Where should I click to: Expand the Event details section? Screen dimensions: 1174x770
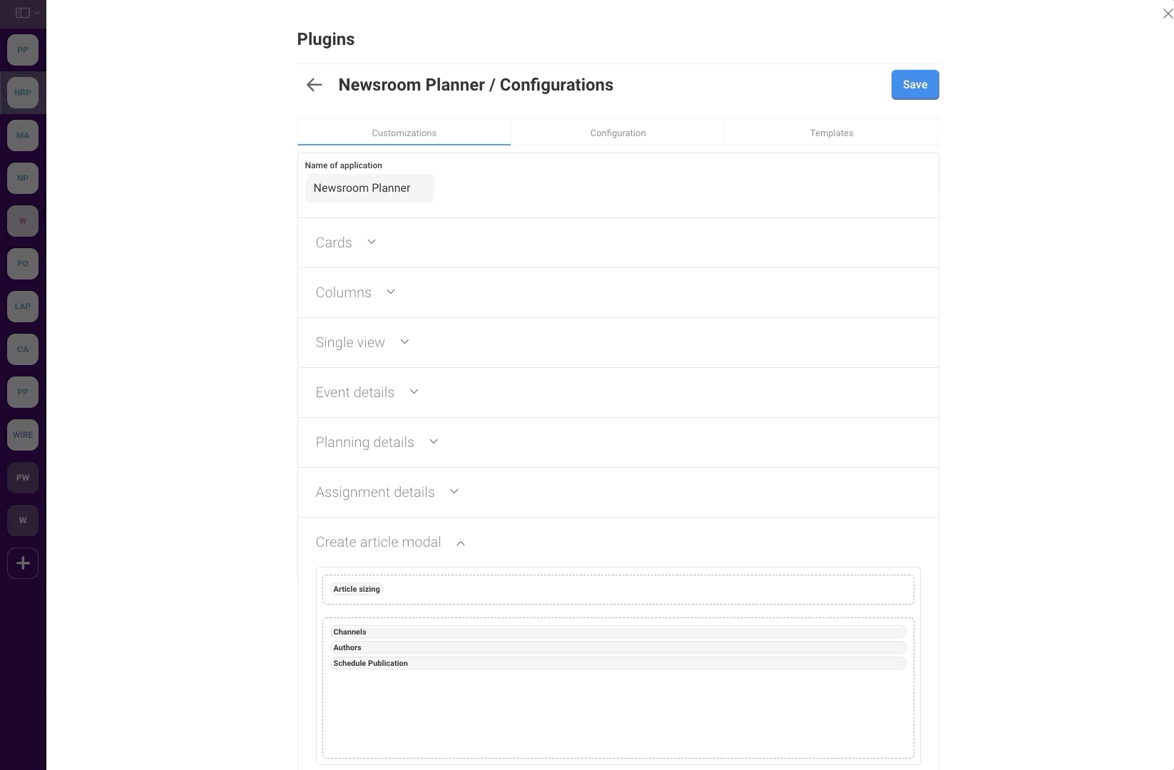[367, 392]
